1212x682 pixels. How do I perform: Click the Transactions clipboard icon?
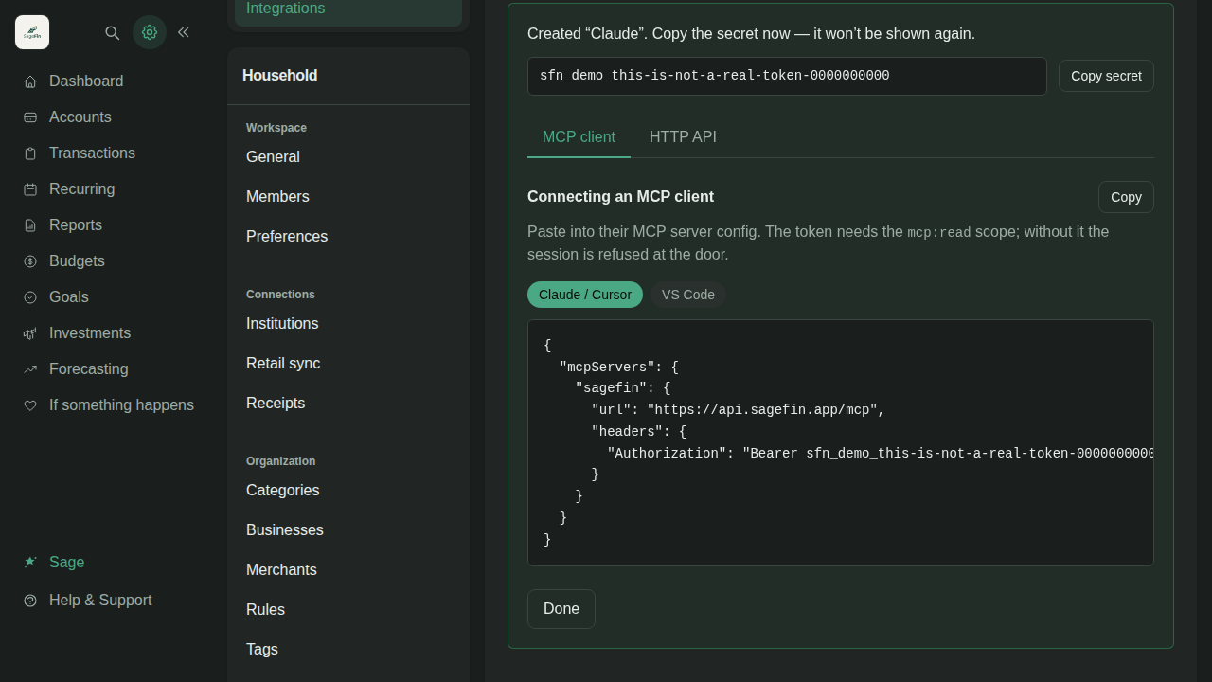click(30, 153)
